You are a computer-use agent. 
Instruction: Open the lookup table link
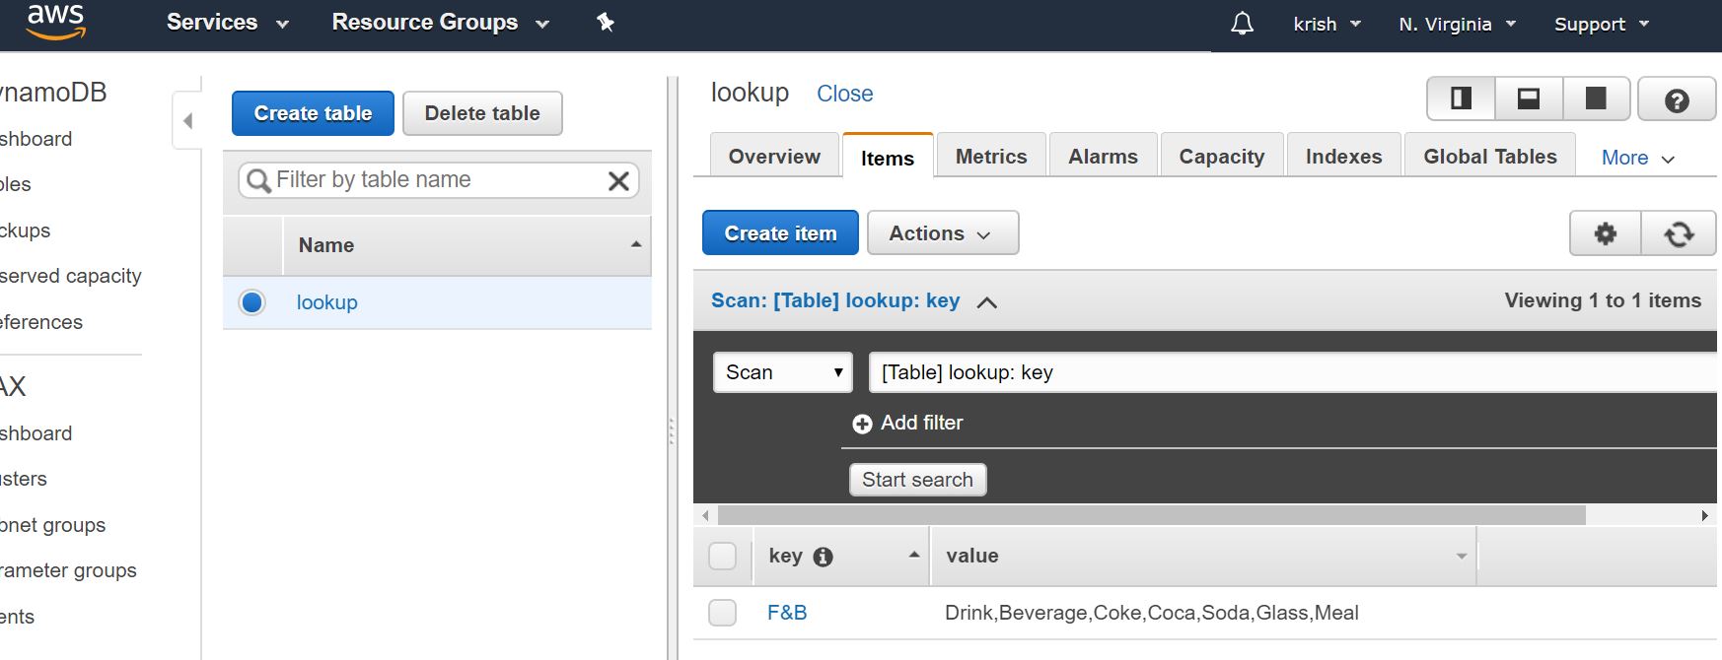pyautogui.click(x=326, y=302)
